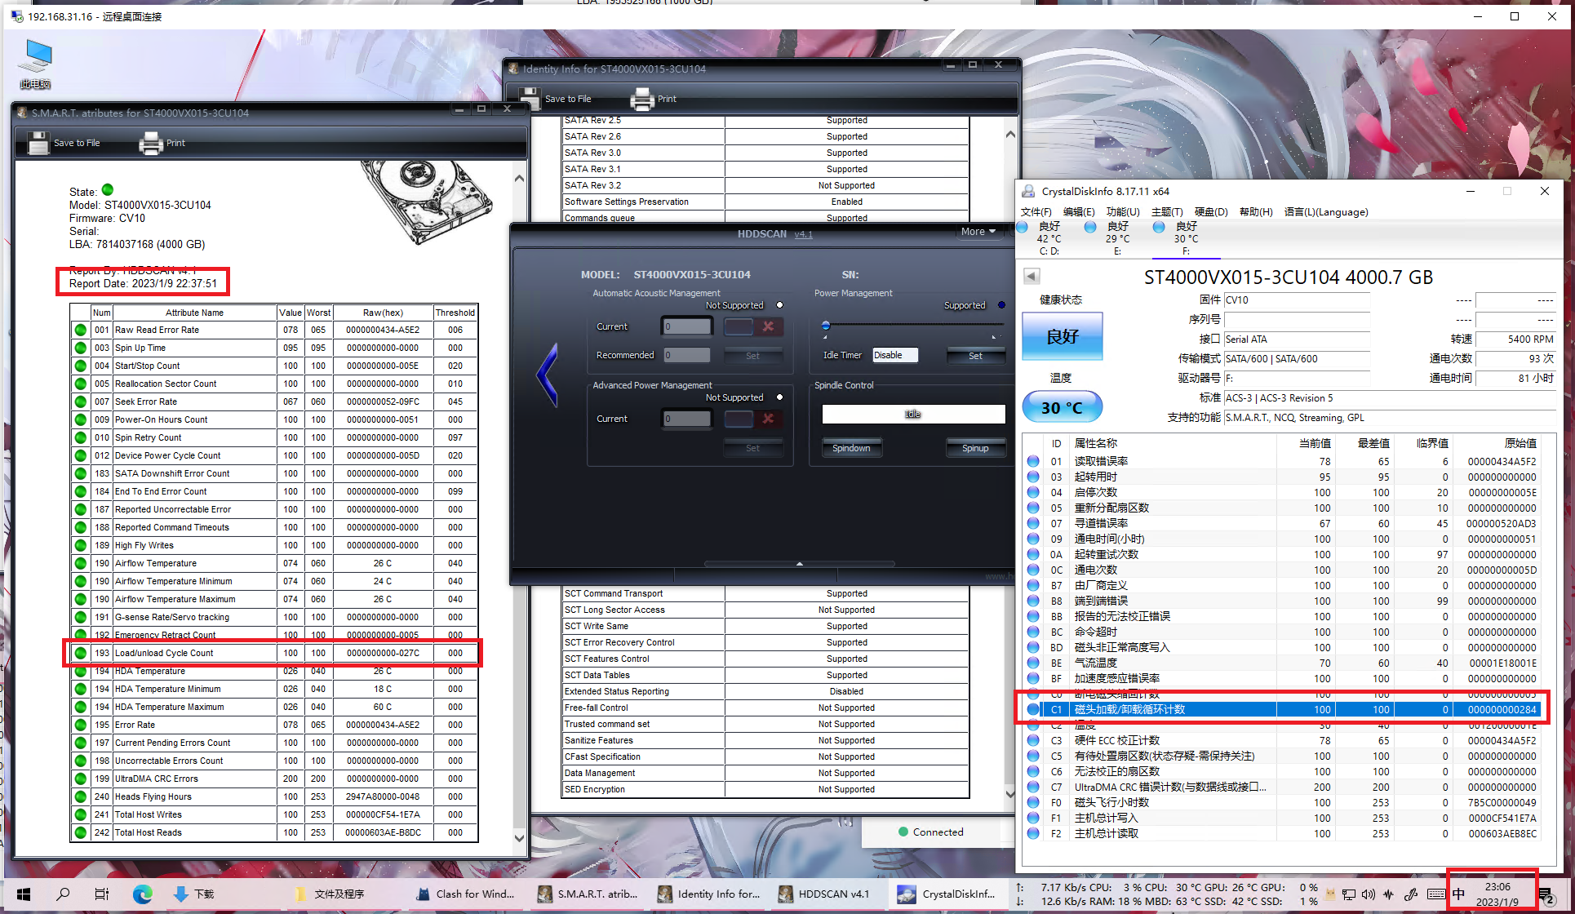1575x914 pixels.
Task: Click Power Management Supported indicator
Action: click(1001, 305)
